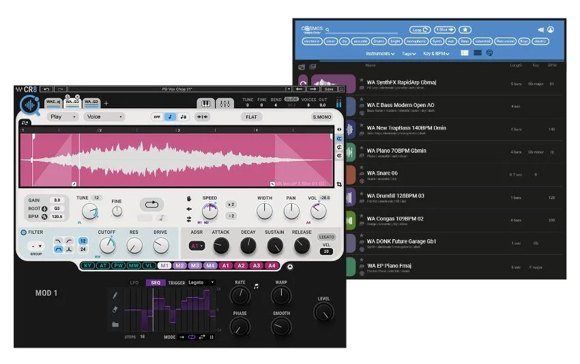Image resolution: width=580 pixels, height=364 pixels.
Task: Open the filter GROUP dropdown
Action: [x=36, y=246]
